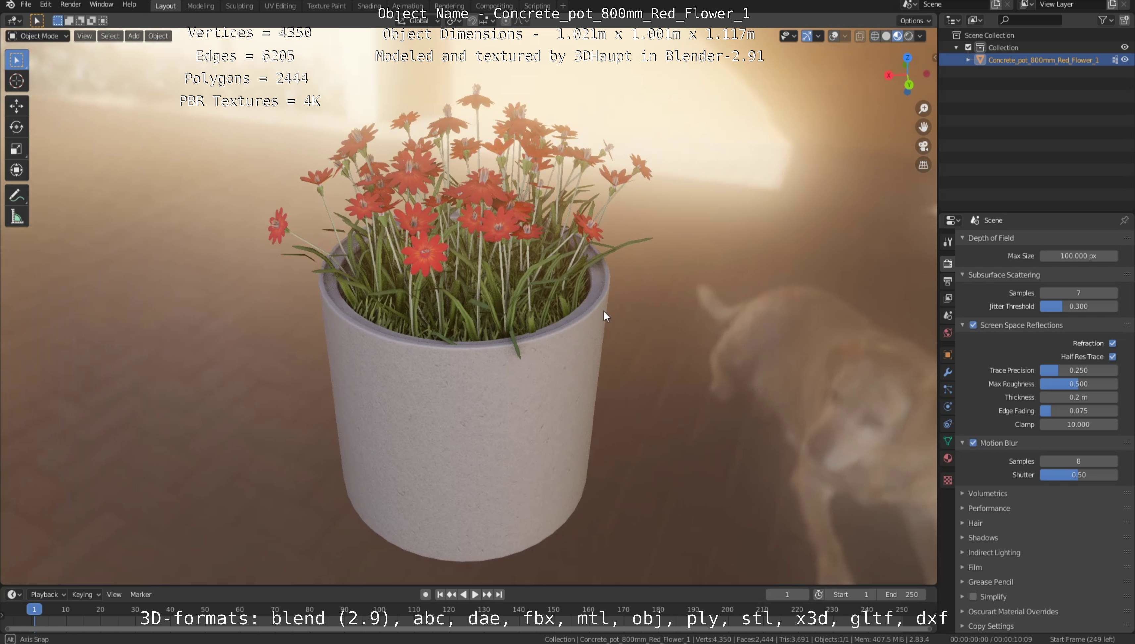Adjust the Max Roughness slider

[1078, 384]
